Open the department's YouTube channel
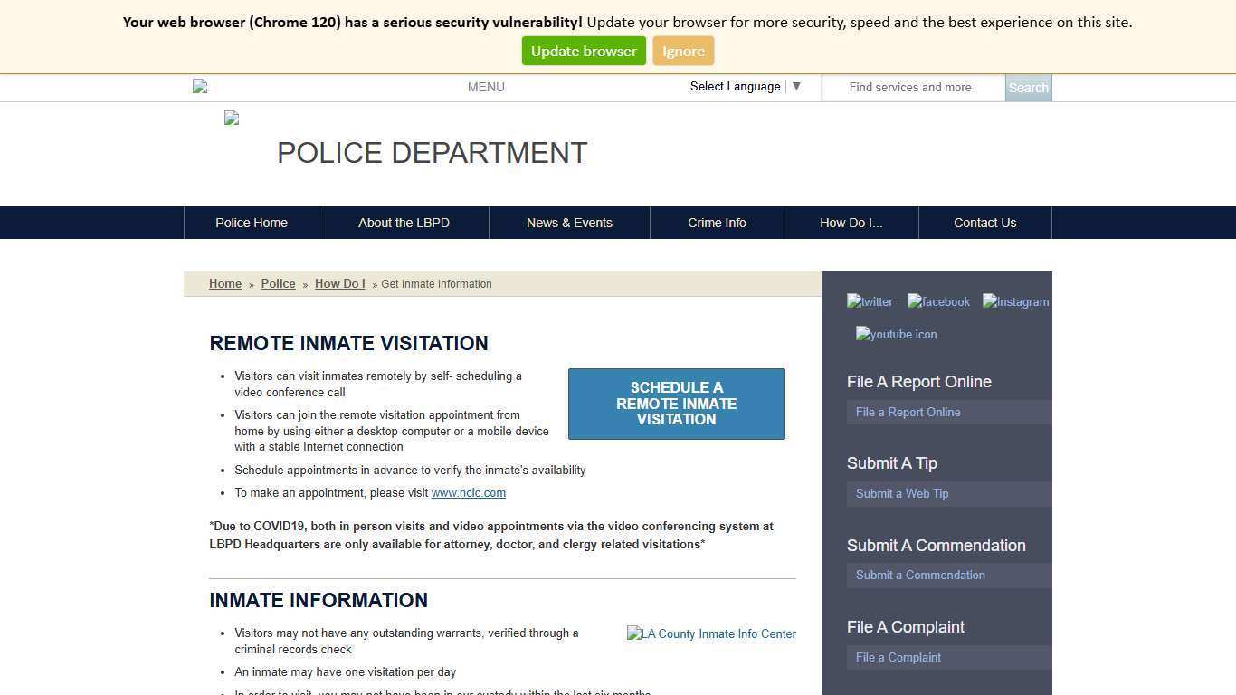The image size is (1236, 695). click(x=895, y=334)
